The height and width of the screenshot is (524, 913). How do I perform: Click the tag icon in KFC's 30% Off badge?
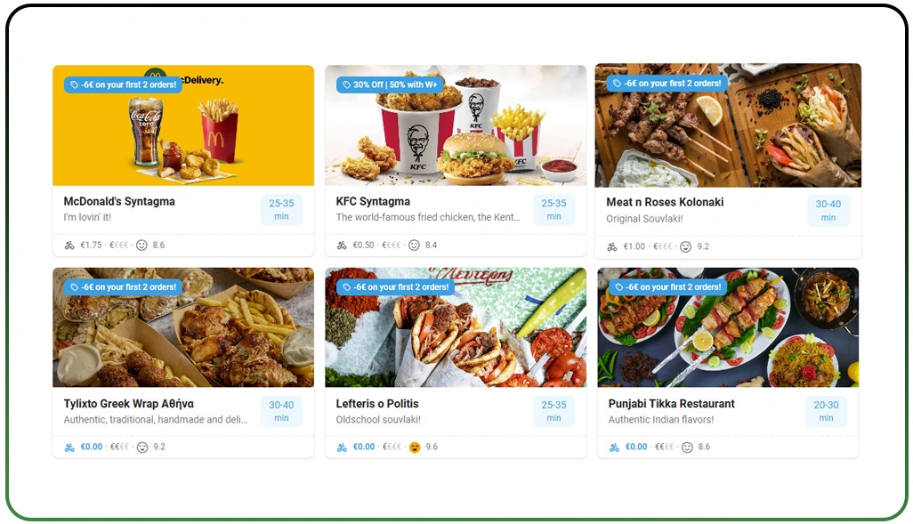click(346, 85)
